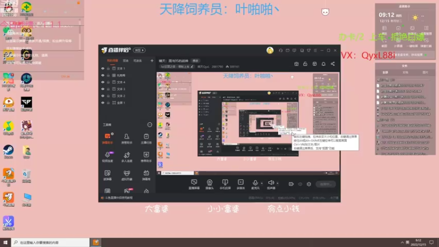Screen dimensions: 439x247
Task: Click the store icon beside the bell
Action: (314, 64)
